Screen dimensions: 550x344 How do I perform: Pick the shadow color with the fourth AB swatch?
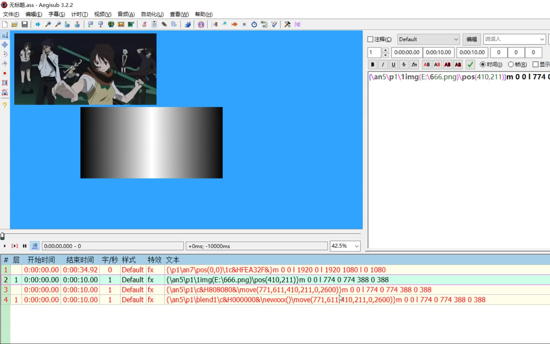pos(458,64)
